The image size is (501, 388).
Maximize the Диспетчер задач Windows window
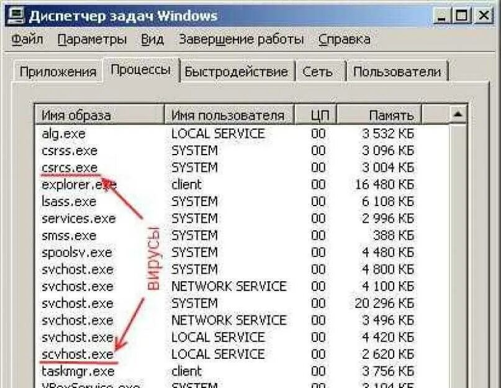[x=462, y=16]
